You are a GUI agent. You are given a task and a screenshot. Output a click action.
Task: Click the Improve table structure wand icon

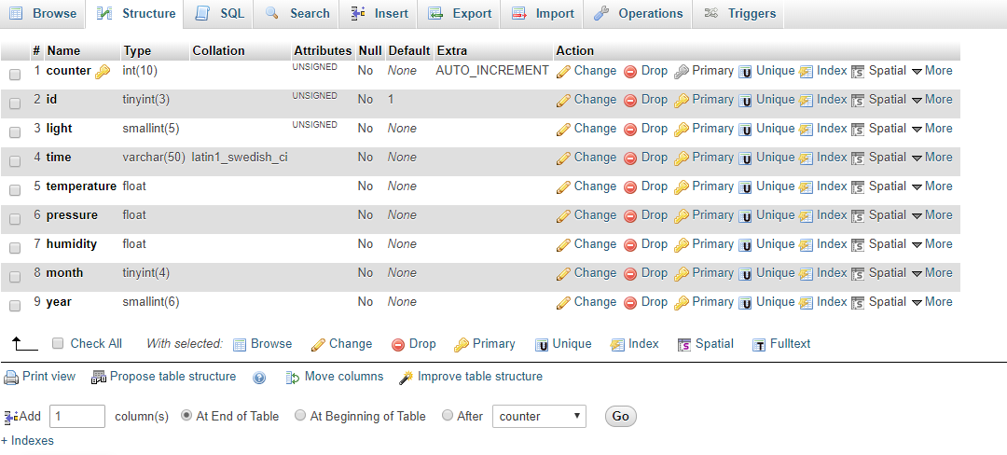tap(406, 378)
